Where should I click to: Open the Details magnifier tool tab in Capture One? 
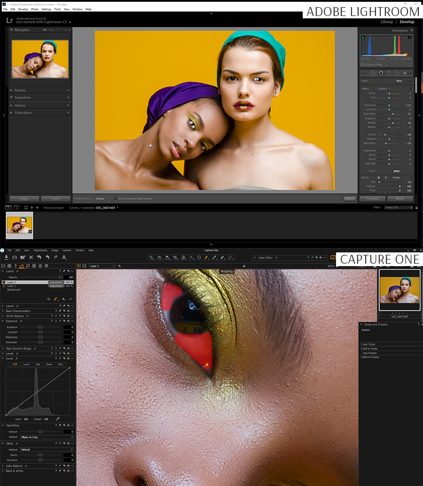pyautogui.click(x=28, y=266)
